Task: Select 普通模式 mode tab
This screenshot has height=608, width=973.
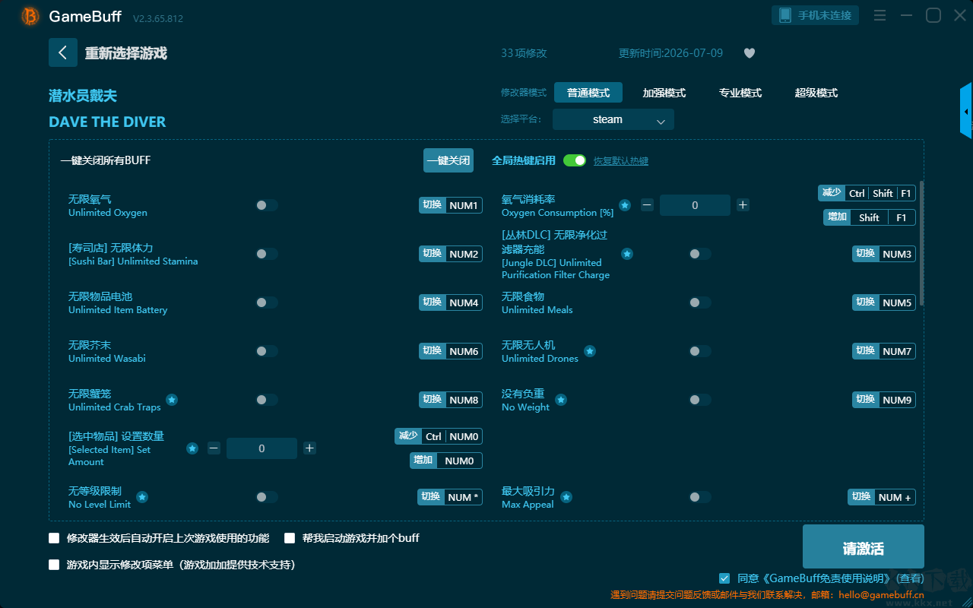Action: pyautogui.click(x=588, y=93)
